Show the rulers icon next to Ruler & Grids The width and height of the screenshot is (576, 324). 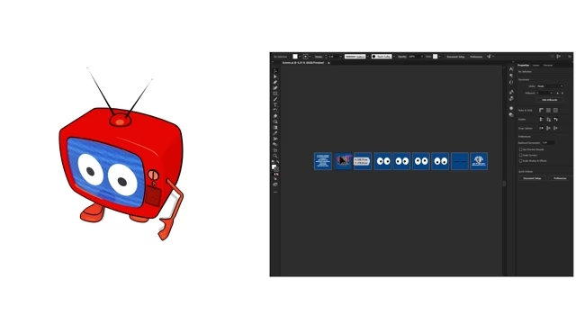click(x=541, y=110)
